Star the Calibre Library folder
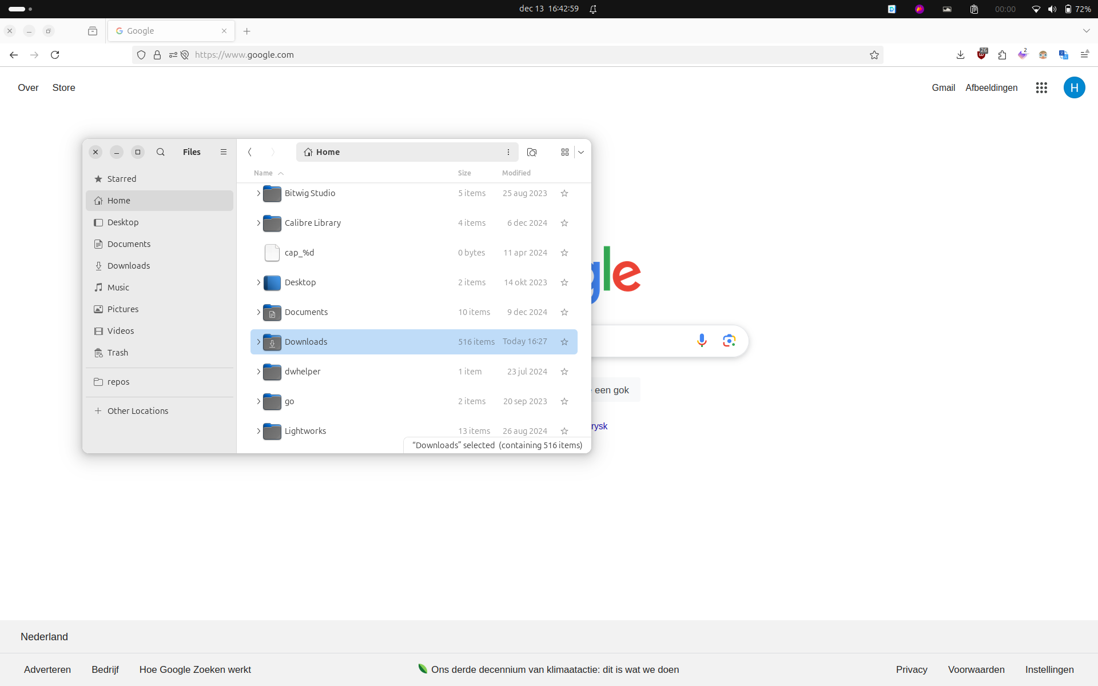The width and height of the screenshot is (1098, 686). coord(564,223)
